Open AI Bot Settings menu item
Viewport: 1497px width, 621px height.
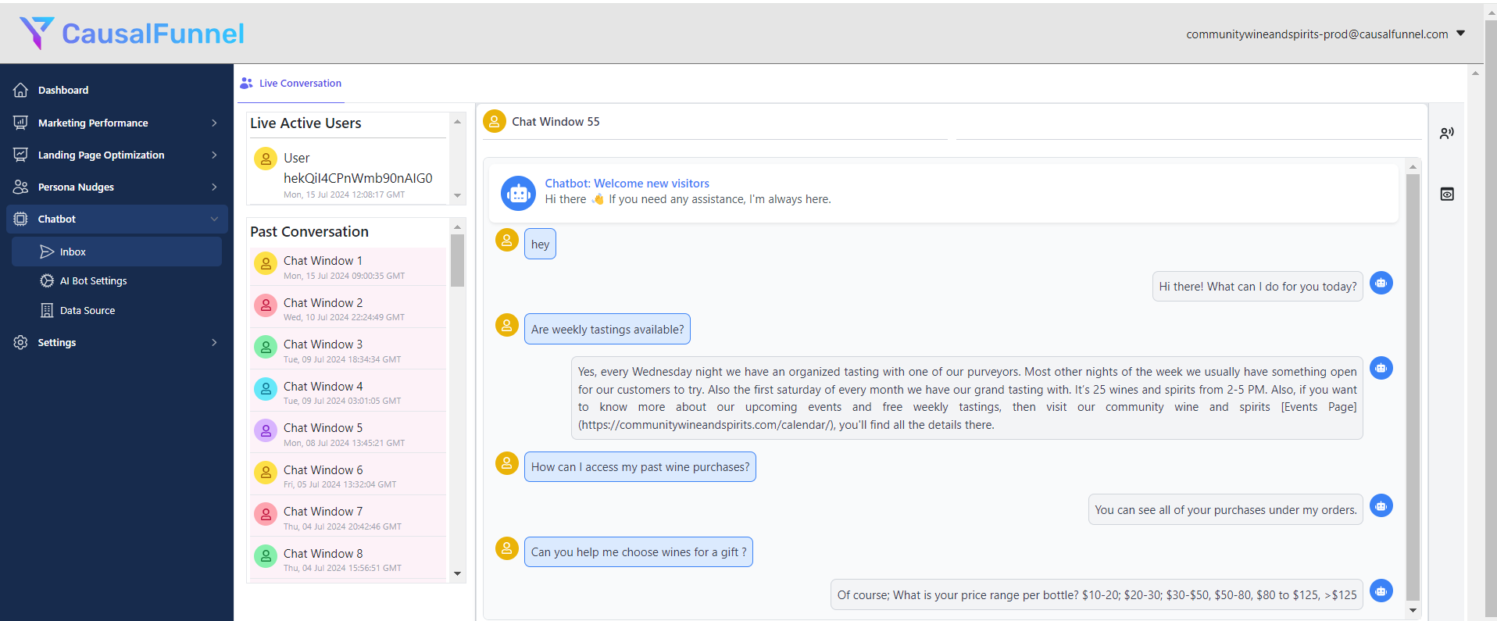(116, 280)
